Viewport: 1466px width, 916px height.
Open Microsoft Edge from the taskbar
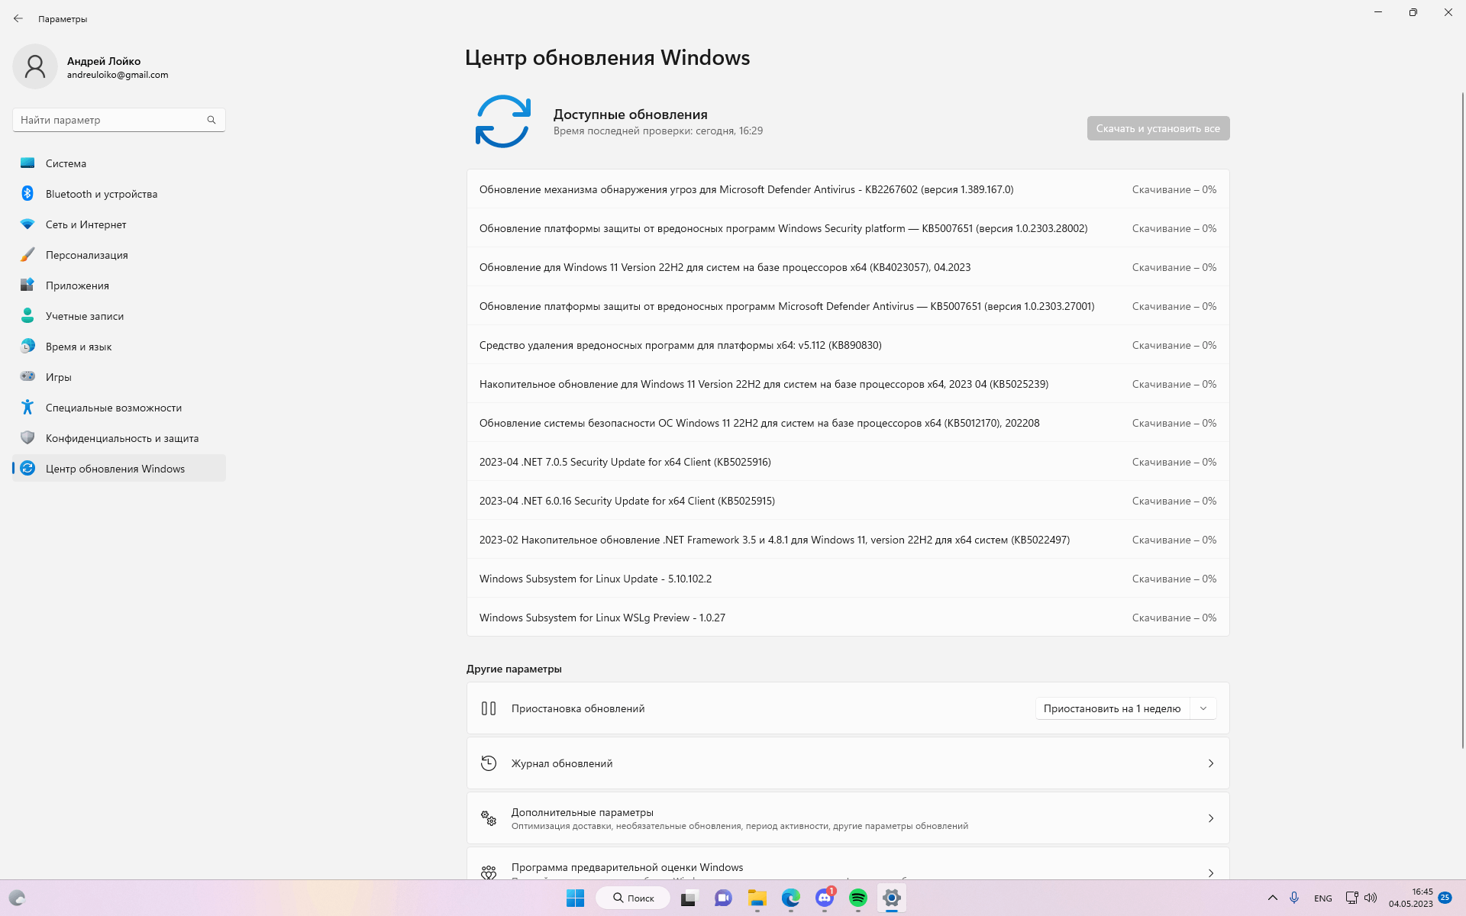coord(790,898)
